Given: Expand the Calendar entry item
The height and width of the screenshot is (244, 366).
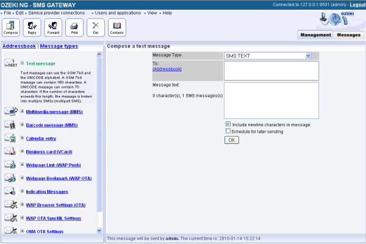Looking at the screenshot, I should tap(22, 138).
